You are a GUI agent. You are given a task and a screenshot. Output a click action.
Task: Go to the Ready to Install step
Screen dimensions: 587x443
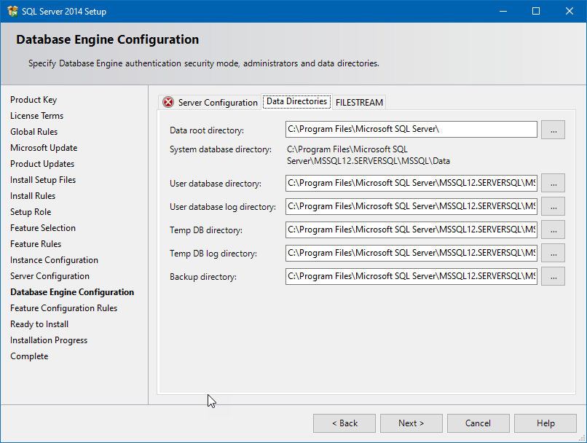pos(39,324)
